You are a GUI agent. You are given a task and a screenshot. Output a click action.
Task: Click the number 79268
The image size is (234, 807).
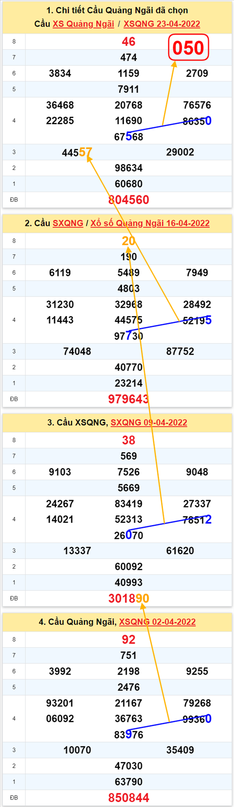pos(197,703)
